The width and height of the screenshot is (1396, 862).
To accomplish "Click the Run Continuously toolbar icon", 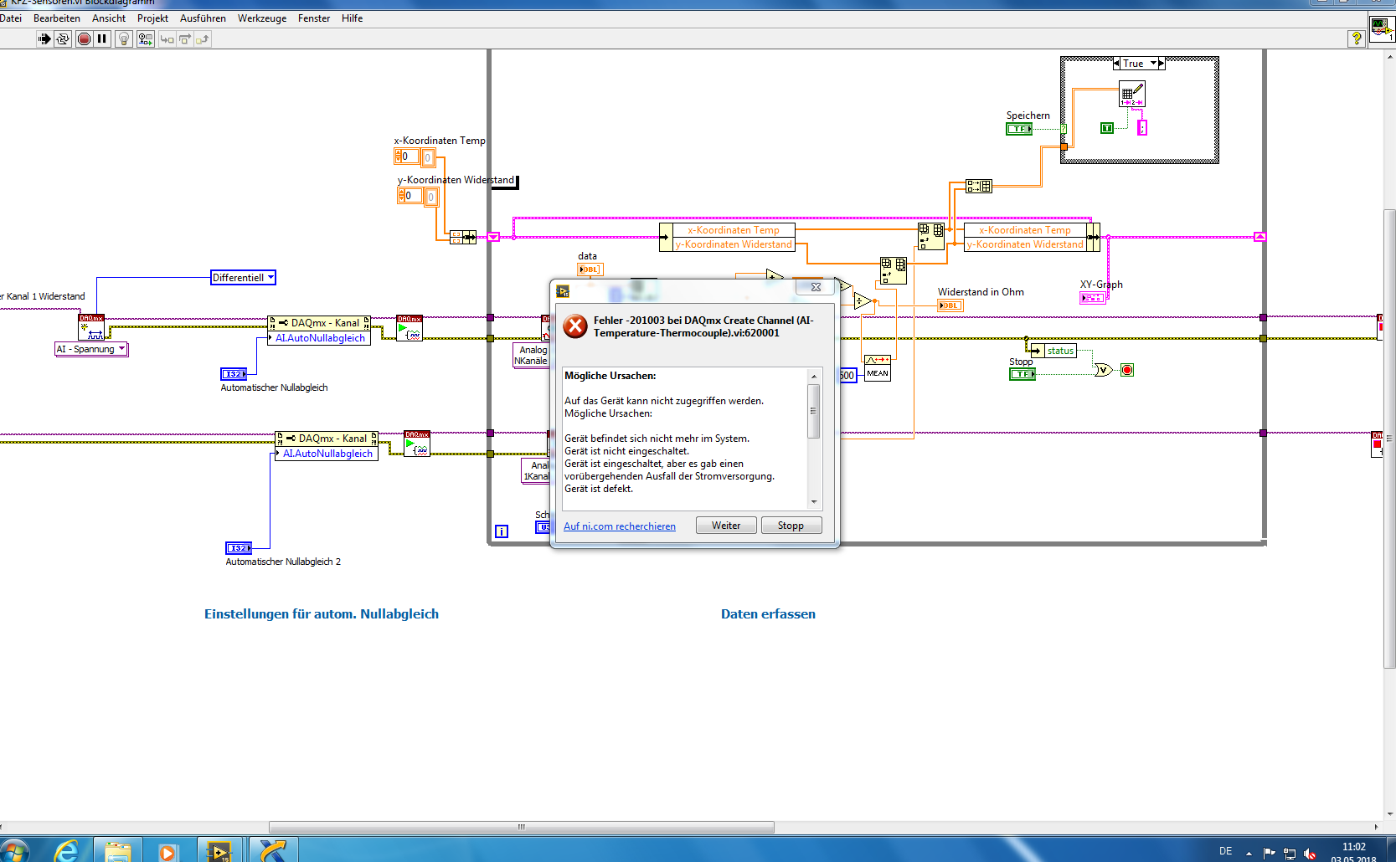I will (x=63, y=38).
